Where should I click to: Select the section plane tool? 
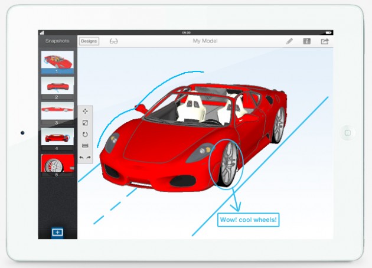point(85,146)
